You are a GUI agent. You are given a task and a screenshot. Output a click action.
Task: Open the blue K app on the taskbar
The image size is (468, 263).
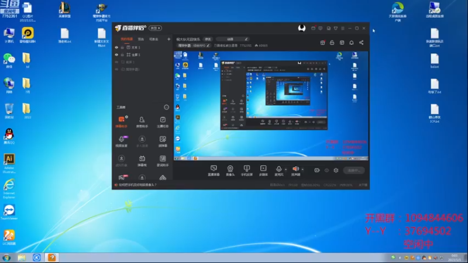(37, 258)
